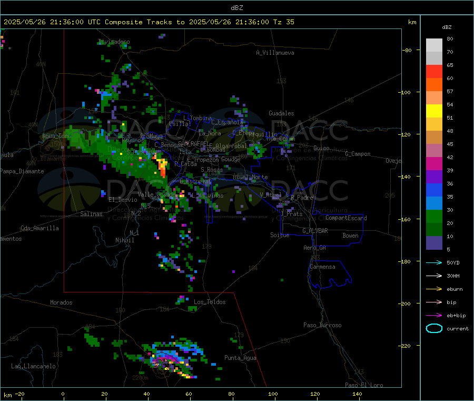This screenshot has width=474, height=401.
Task: Click the orange-red intense storm cell core
Action: pos(163,167)
